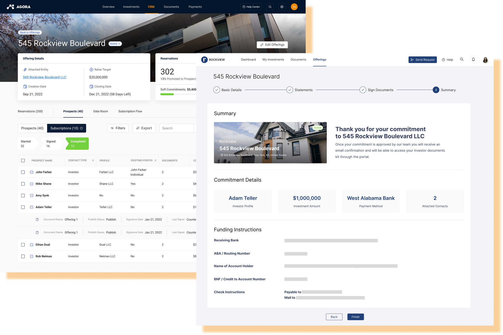Open the YA avatar account menu
Image resolution: width=503 pixels, height=335 pixels.
pos(294,7)
